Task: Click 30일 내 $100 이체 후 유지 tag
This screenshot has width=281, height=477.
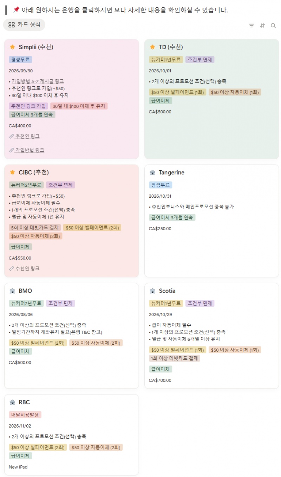Action: (79, 106)
